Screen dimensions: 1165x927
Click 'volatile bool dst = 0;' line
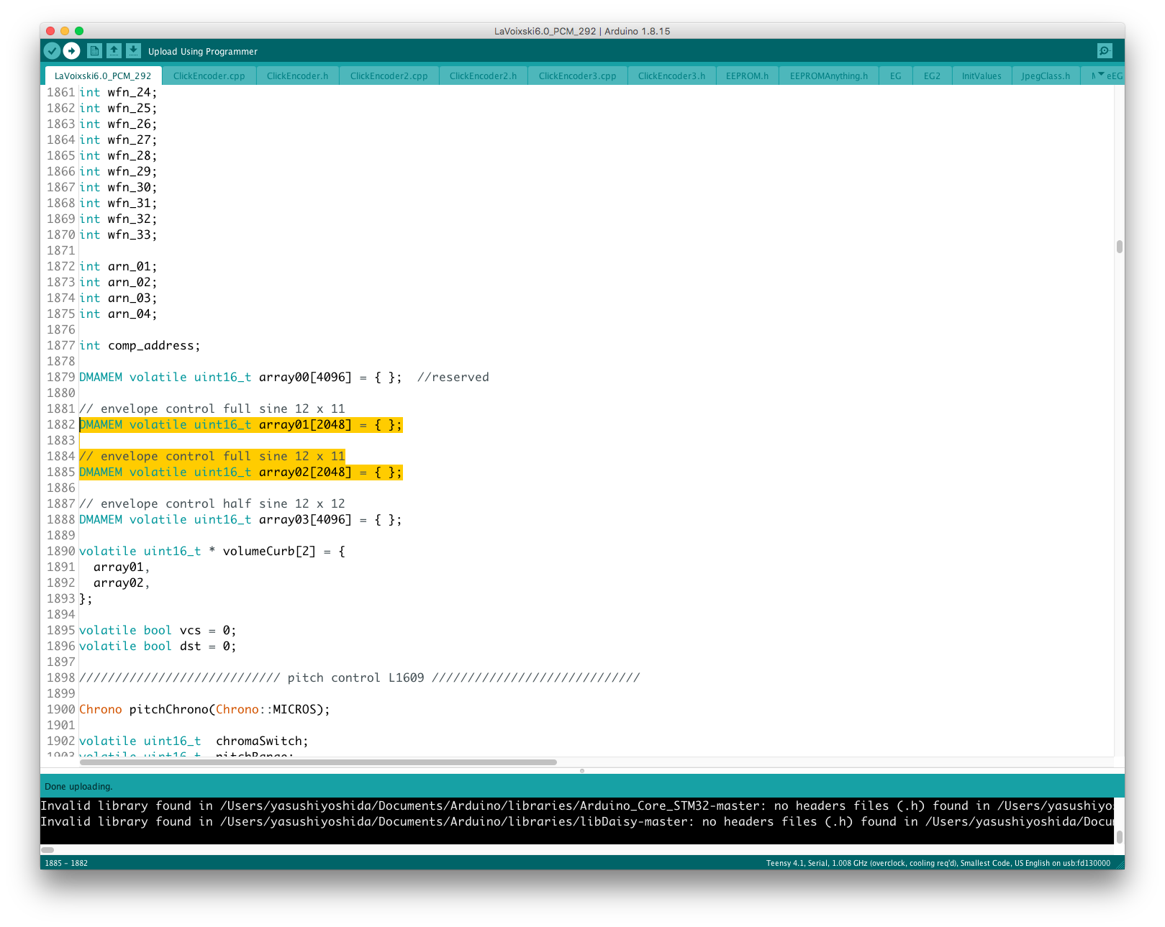click(158, 647)
